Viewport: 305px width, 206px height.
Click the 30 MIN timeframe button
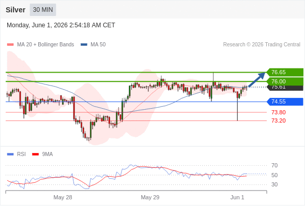[x=43, y=10]
